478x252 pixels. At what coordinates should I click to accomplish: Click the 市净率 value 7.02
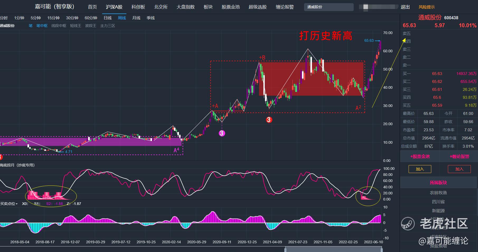468,130
